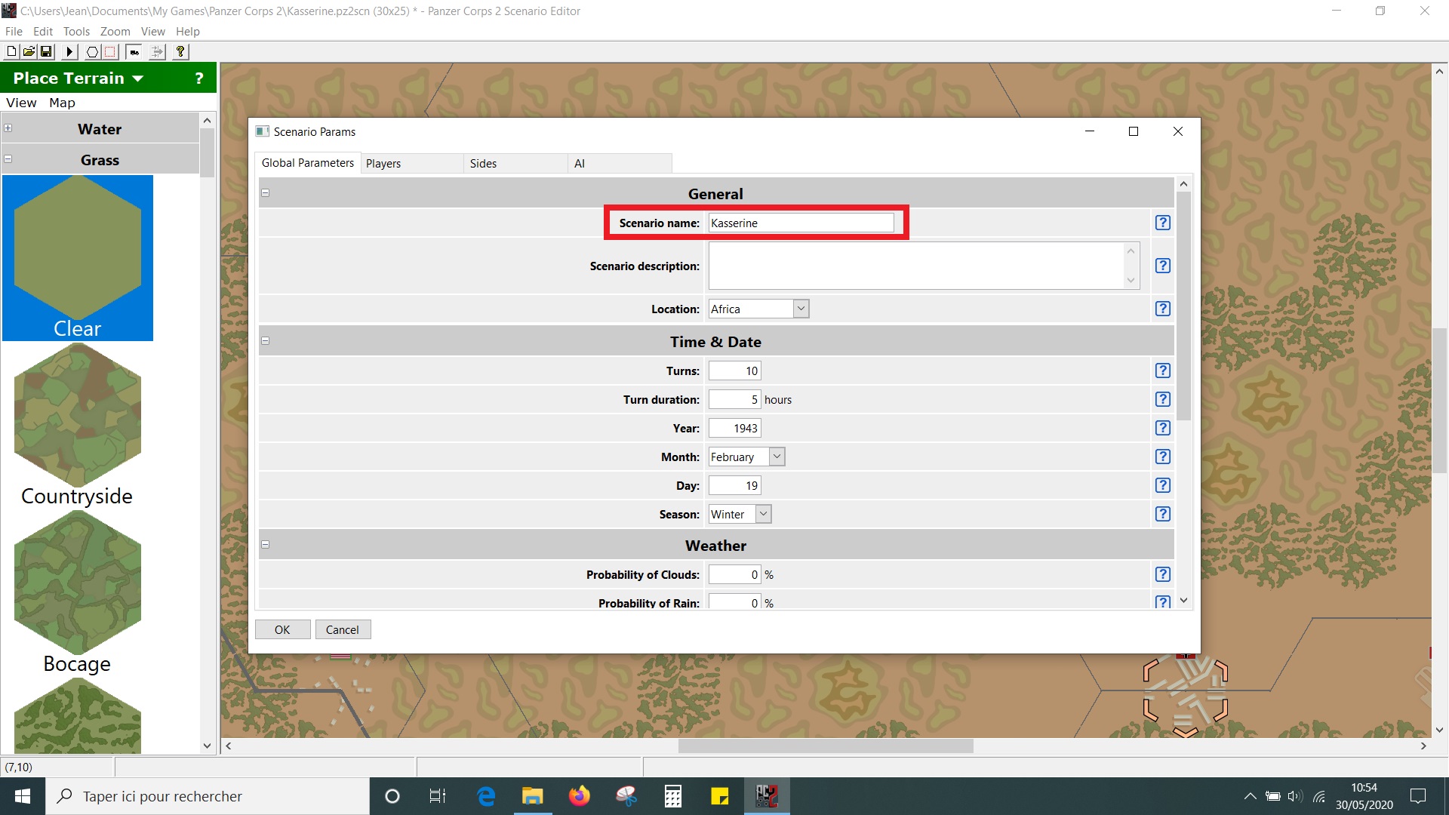Open Calculator from taskbar
The width and height of the screenshot is (1449, 815).
673,796
